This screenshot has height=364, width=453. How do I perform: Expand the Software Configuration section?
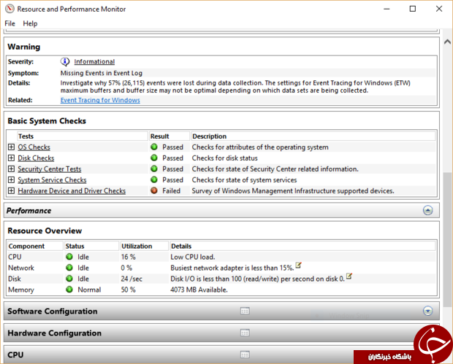(x=428, y=311)
